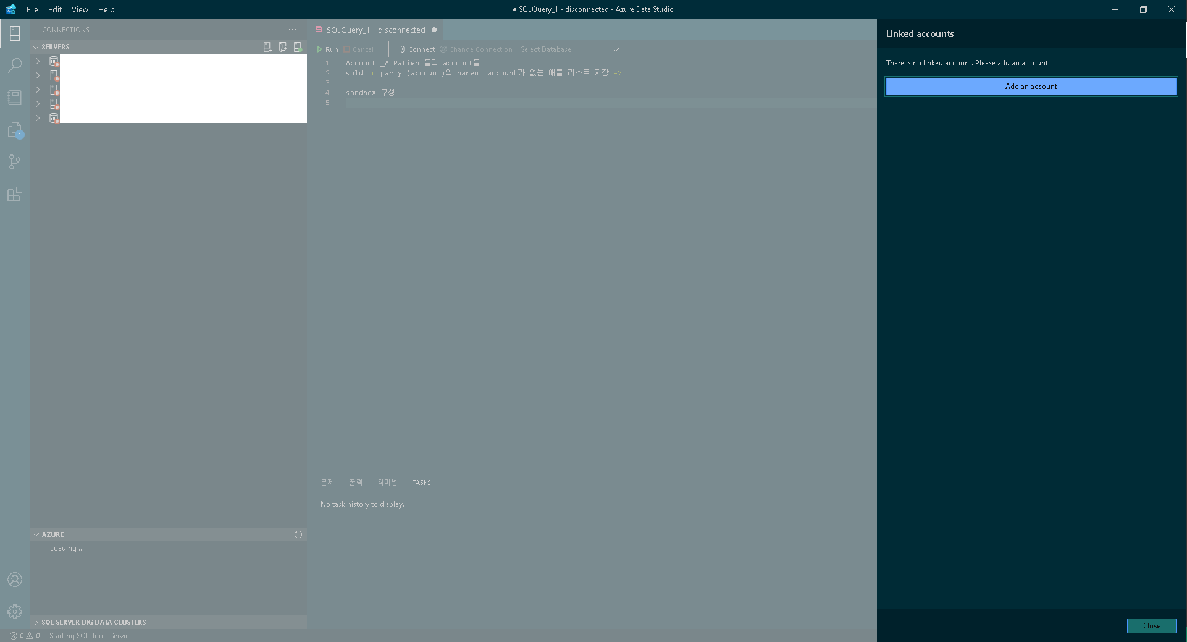
Task: Select the SQLQuery_1 - disconnected tab
Action: coord(375,30)
